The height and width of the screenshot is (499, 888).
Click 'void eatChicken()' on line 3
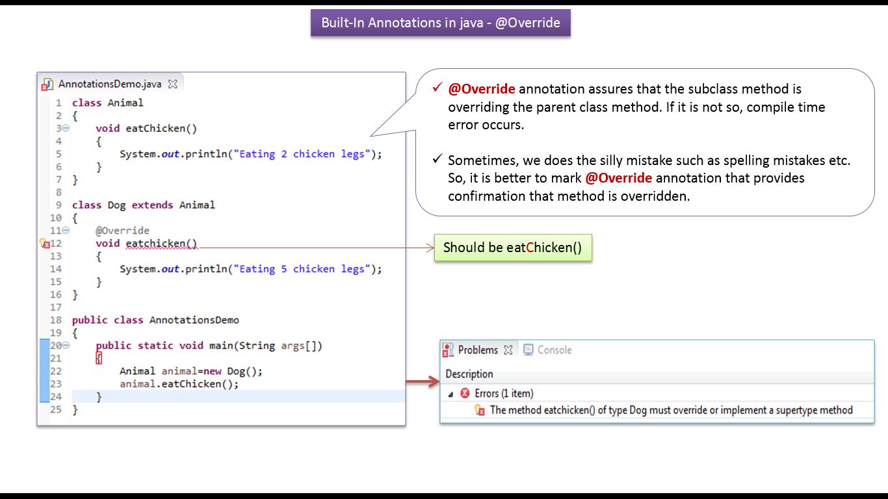point(146,129)
